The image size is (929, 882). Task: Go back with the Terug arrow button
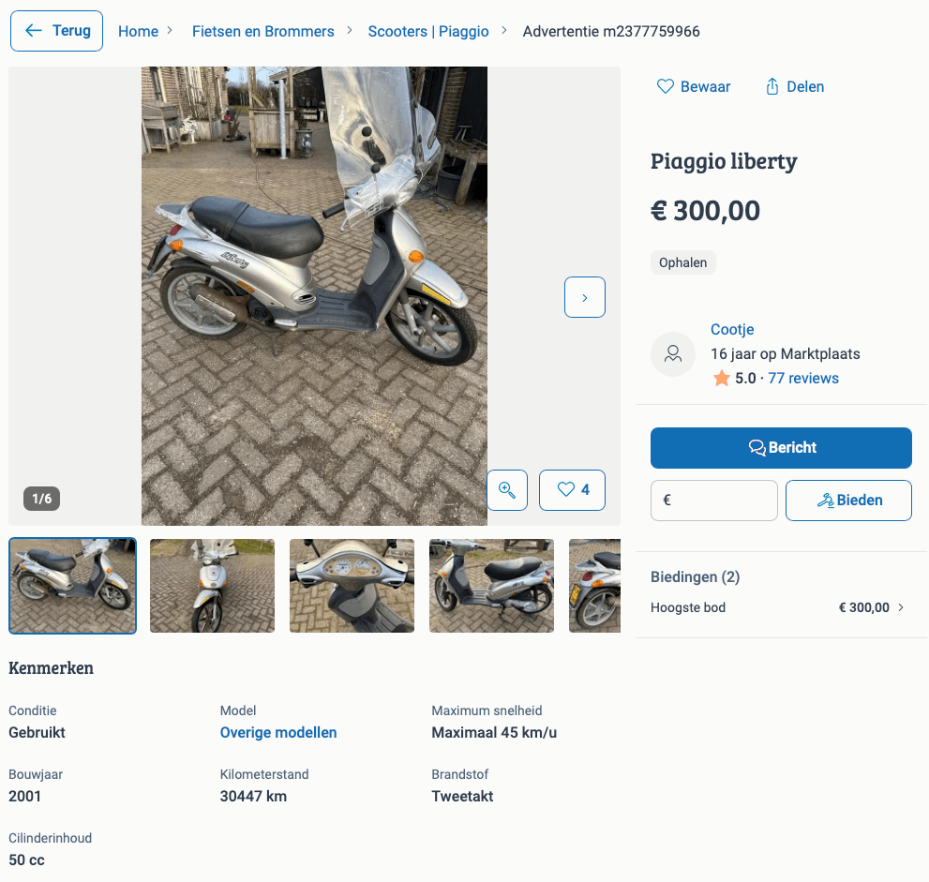56,31
